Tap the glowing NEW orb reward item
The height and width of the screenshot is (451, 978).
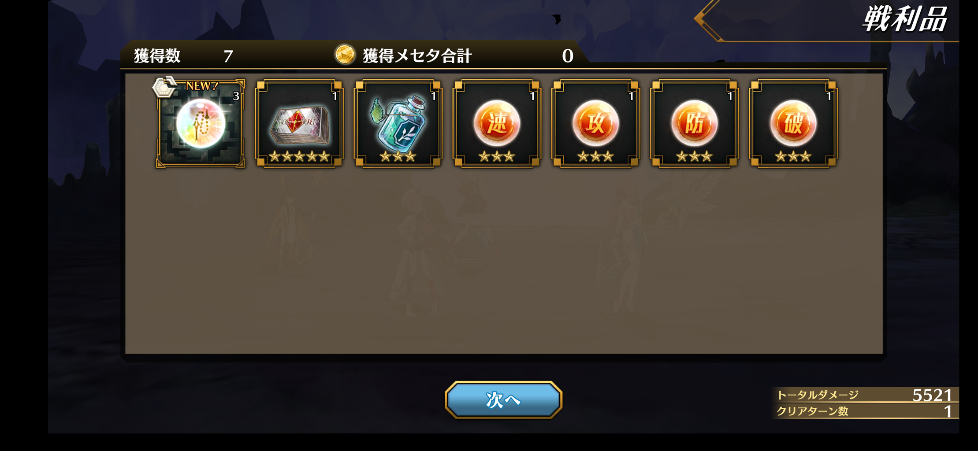click(x=201, y=123)
